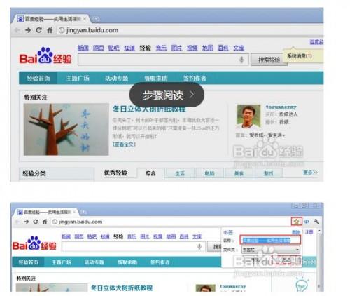
Task: Click the bookmark star icon in bottom window
Action: click(296, 221)
